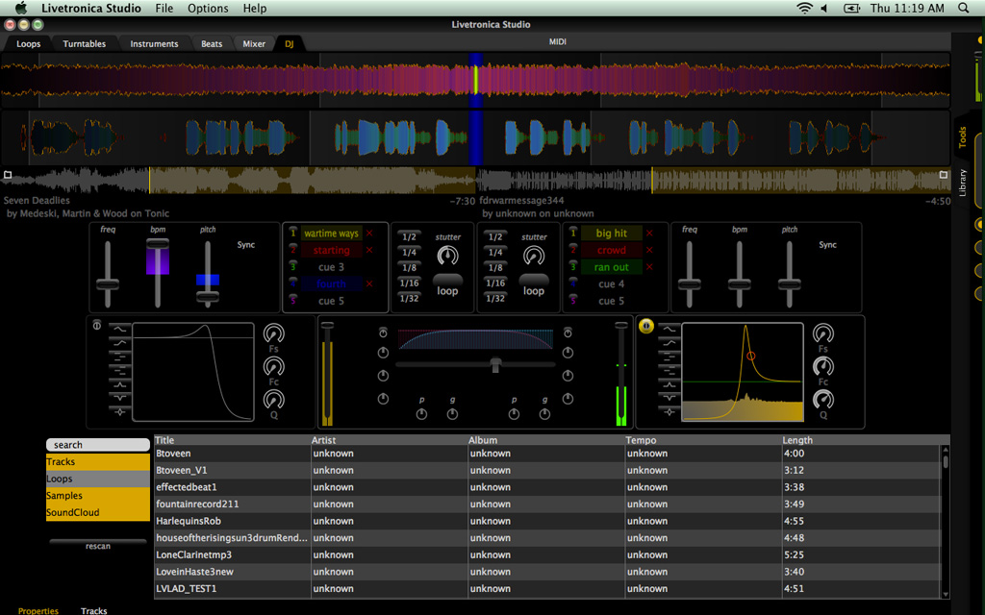Switch to the Mixer tab
Screen dimensions: 985x615
coord(253,43)
